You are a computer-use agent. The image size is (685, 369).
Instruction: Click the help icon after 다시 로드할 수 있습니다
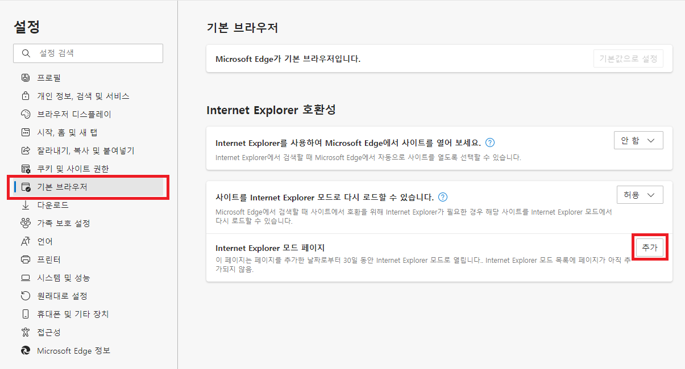[443, 197]
